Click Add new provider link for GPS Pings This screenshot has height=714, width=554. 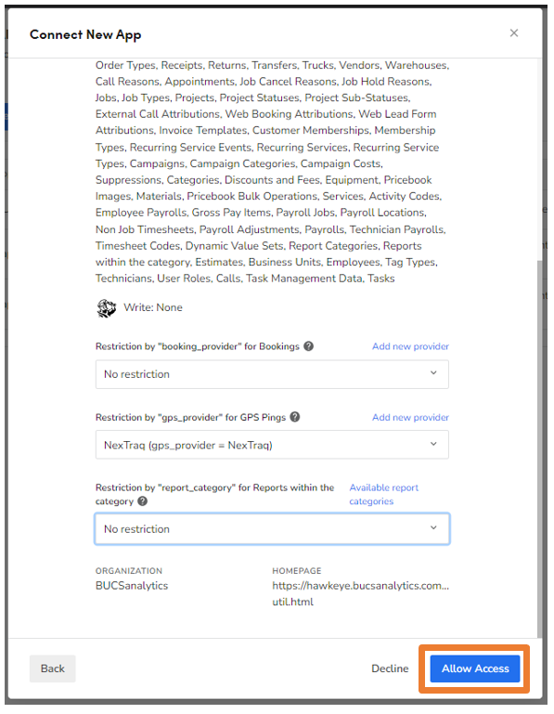click(410, 417)
